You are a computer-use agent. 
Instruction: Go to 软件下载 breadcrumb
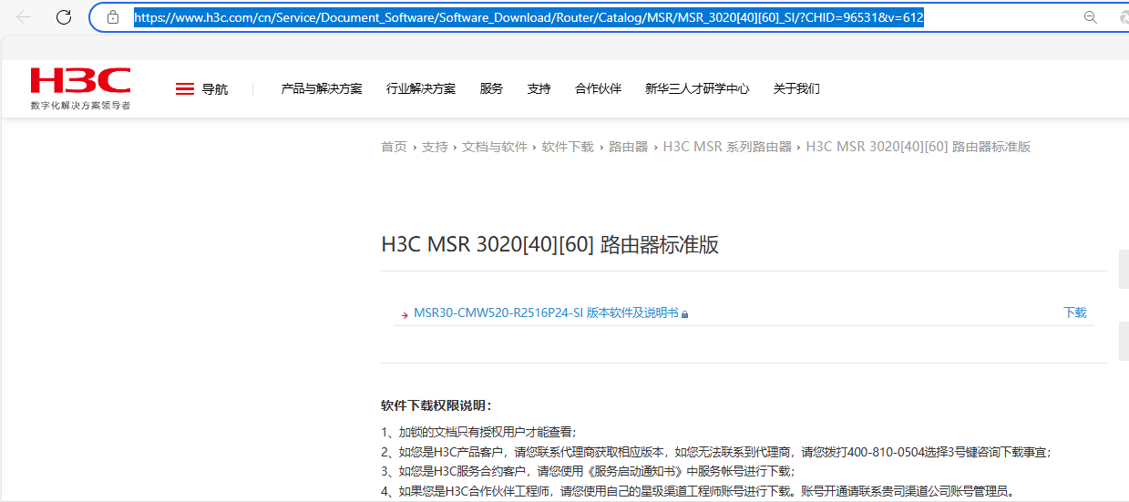pyautogui.click(x=568, y=147)
